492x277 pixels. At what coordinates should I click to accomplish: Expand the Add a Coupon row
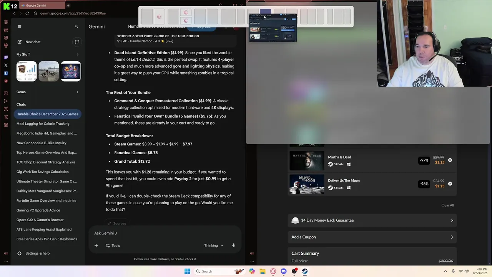tap(372, 237)
